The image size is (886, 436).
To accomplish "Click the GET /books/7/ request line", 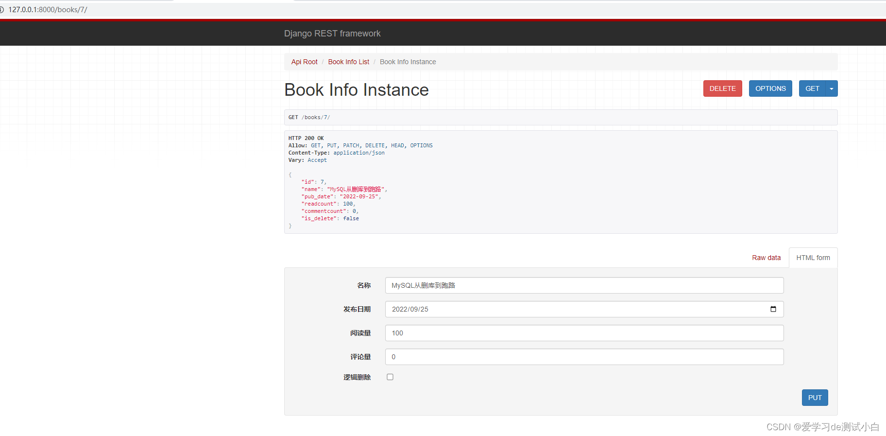I will (309, 117).
